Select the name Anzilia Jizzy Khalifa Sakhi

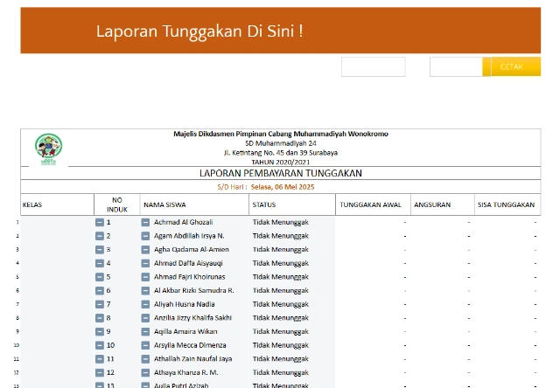[192, 318]
